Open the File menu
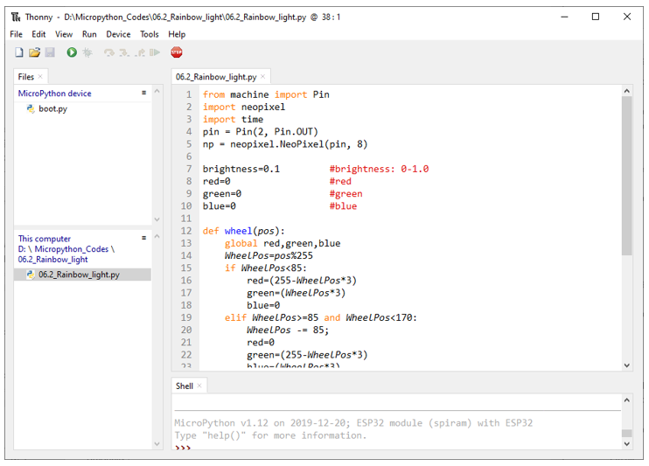Screen dimensions: 649x466 tap(16, 34)
